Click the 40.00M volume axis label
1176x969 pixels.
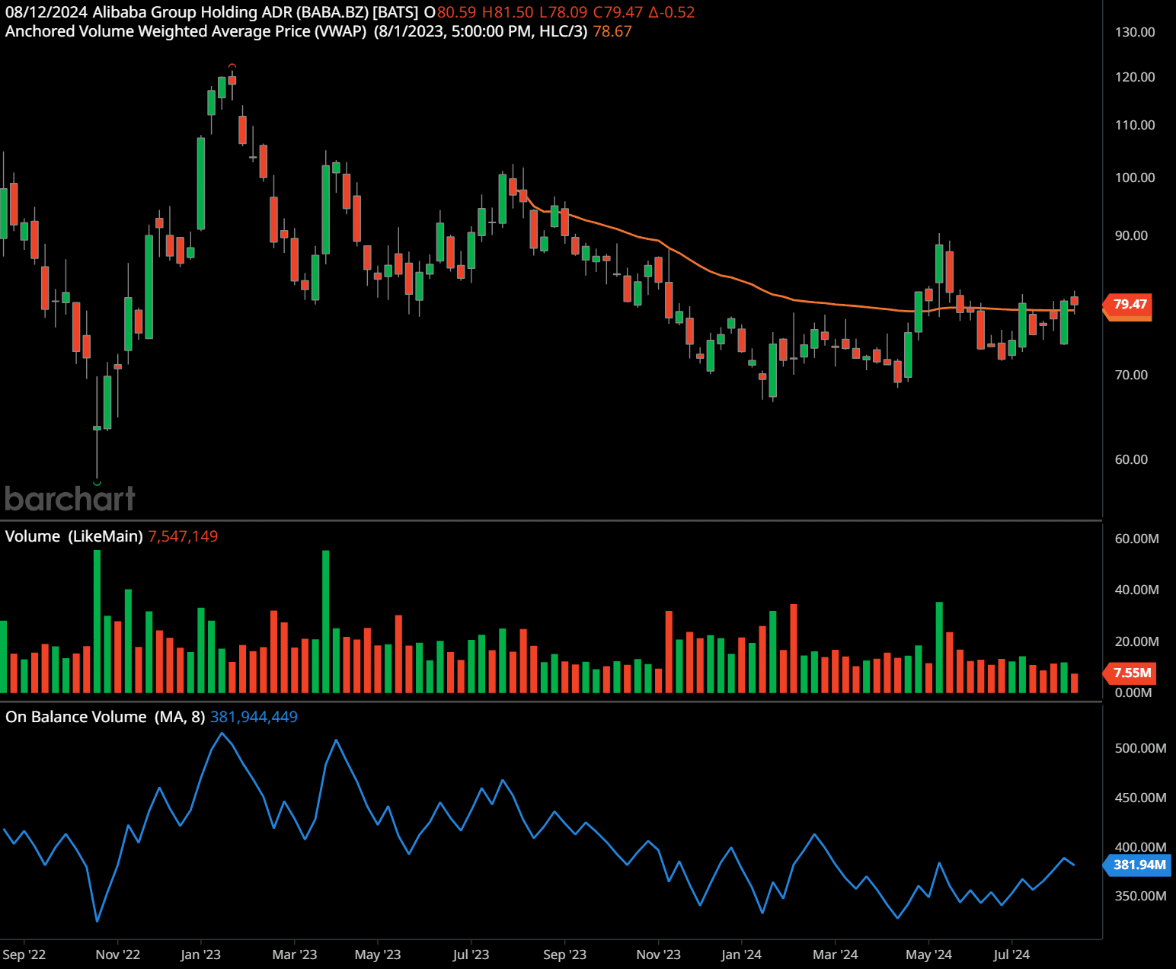pyautogui.click(x=1137, y=590)
